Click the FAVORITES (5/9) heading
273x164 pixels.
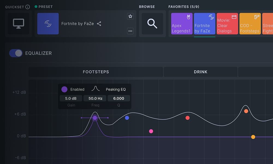pyautogui.click(x=184, y=7)
